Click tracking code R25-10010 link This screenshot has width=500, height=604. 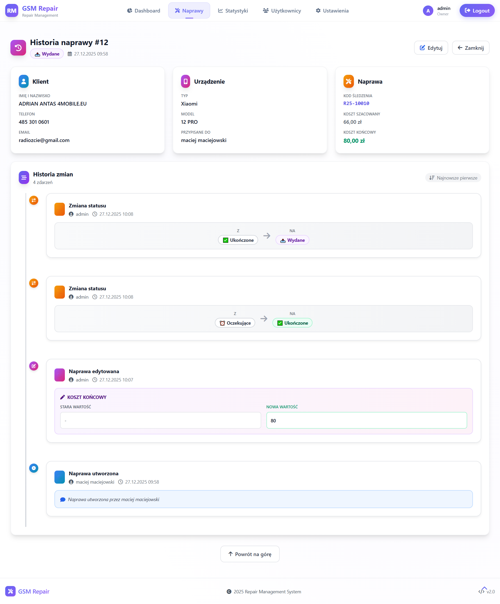[x=356, y=103]
